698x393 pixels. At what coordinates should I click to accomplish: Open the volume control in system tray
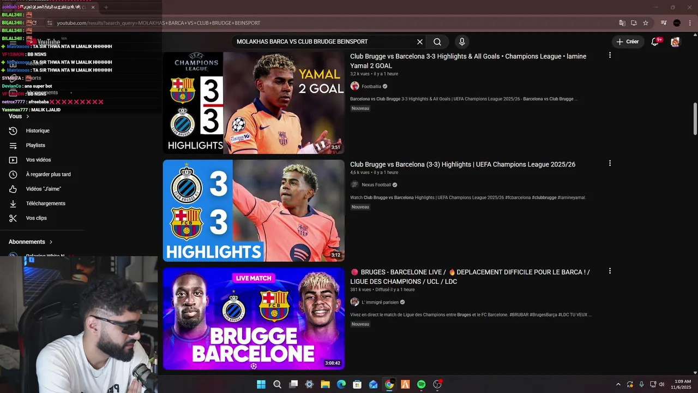point(661,384)
